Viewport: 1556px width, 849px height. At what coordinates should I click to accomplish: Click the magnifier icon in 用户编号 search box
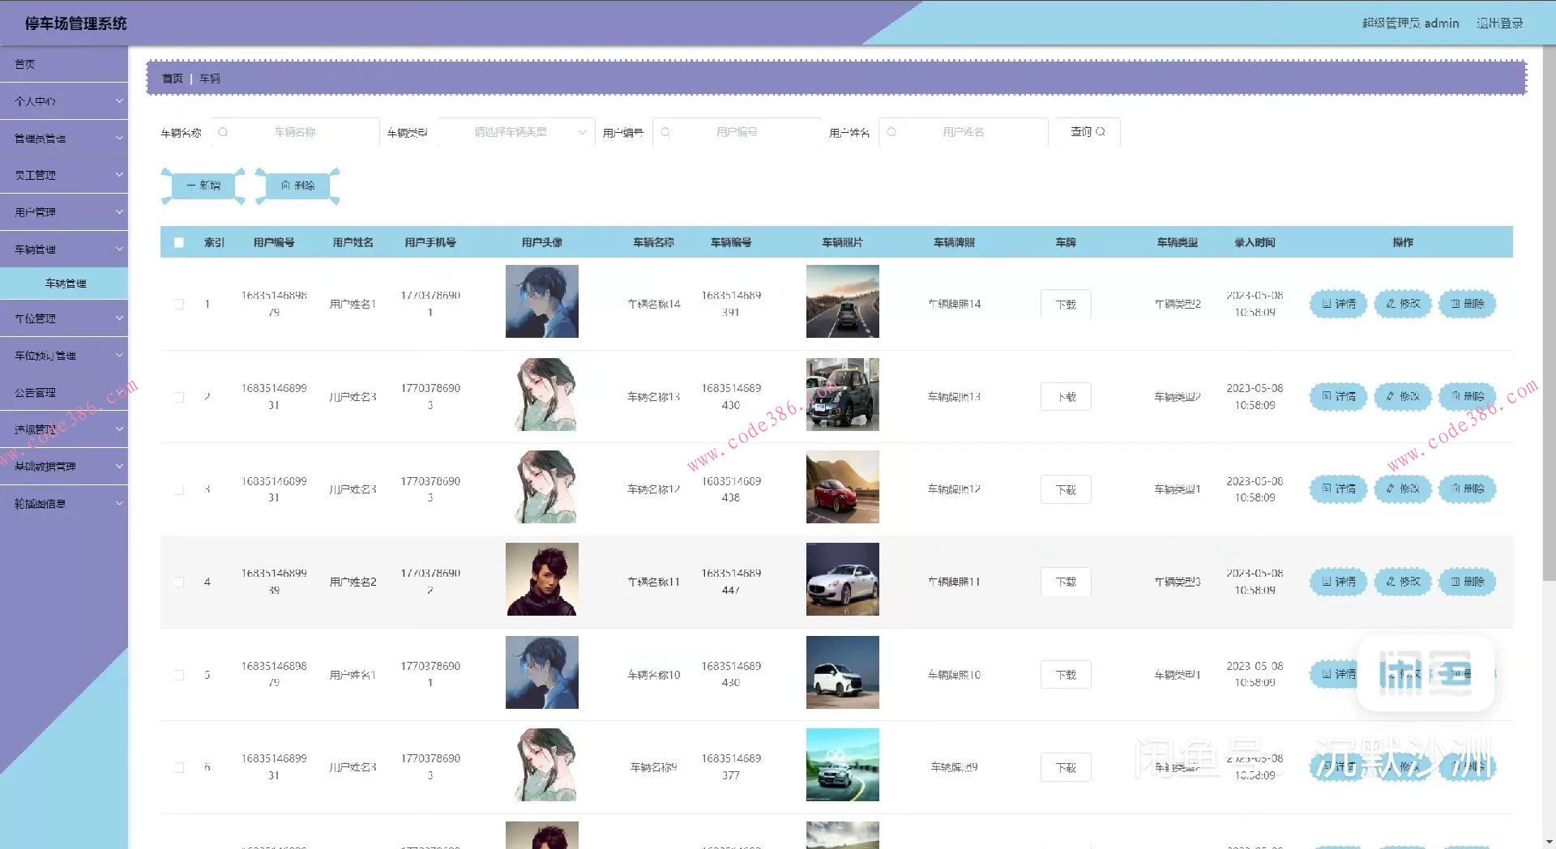pyautogui.click(x=665, y=132)
